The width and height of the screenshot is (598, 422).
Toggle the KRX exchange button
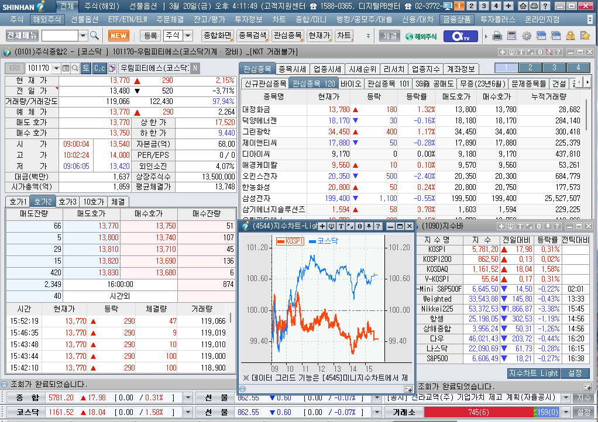[15, 68]
